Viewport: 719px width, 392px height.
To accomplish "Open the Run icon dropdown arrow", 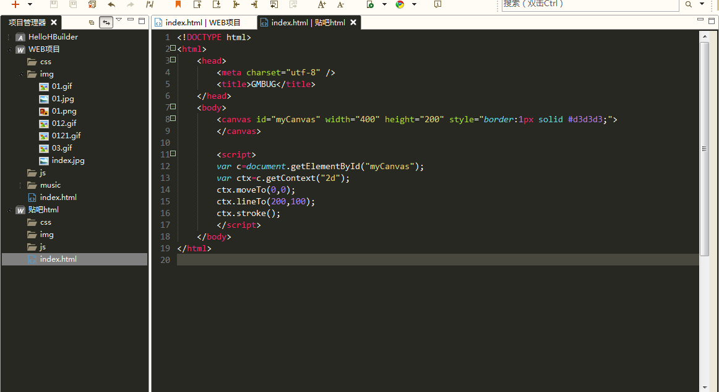I will click(x=384, y=4).
